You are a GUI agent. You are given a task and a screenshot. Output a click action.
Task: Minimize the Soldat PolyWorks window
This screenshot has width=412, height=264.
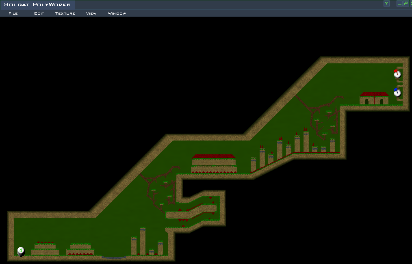tap(399, 4)
